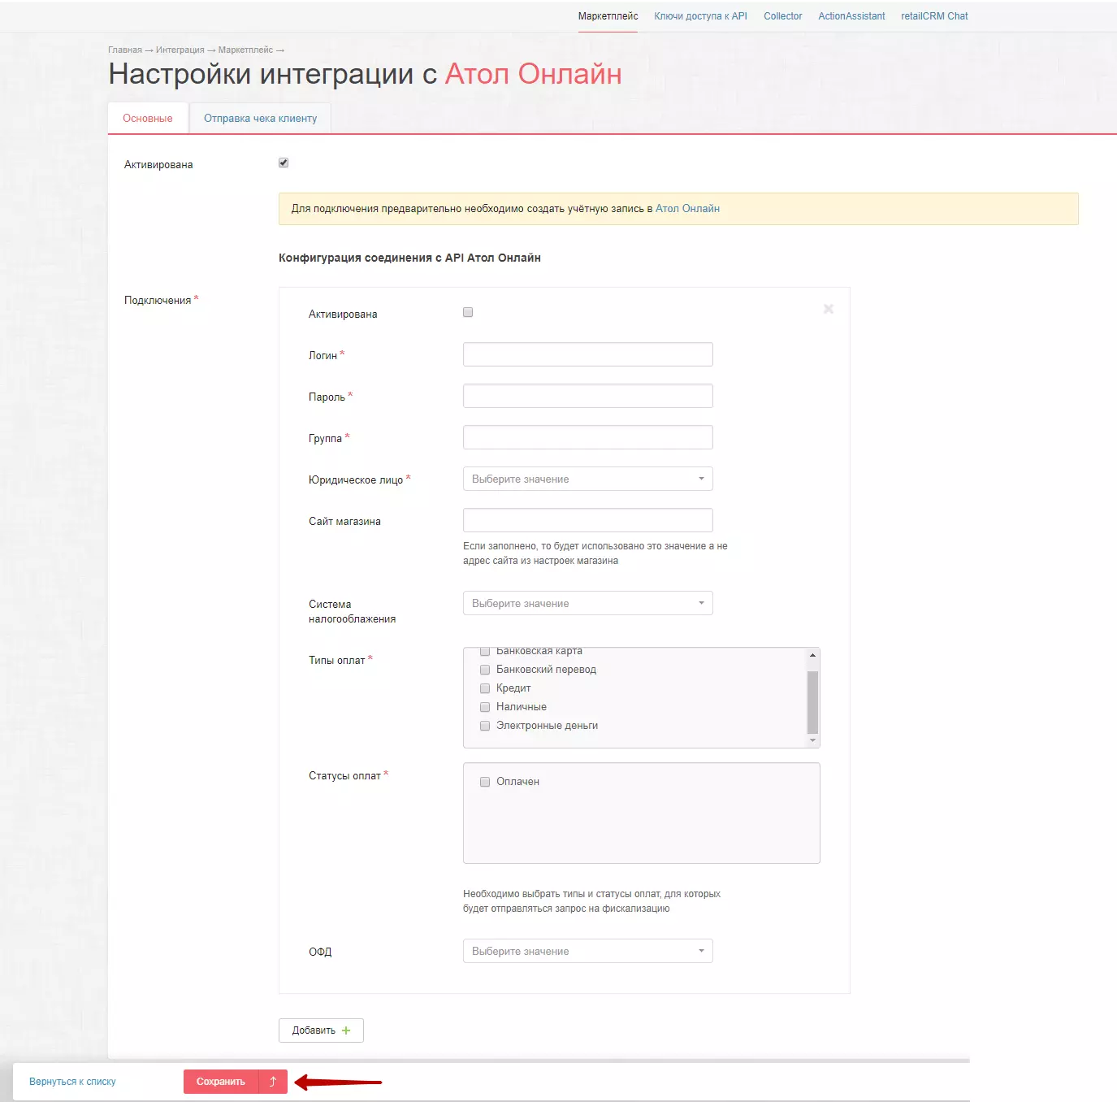Image resolution: width=1117 pixels, height=1102 pixels.
Task: Open the Collector menu item
Action: point(782,16)
